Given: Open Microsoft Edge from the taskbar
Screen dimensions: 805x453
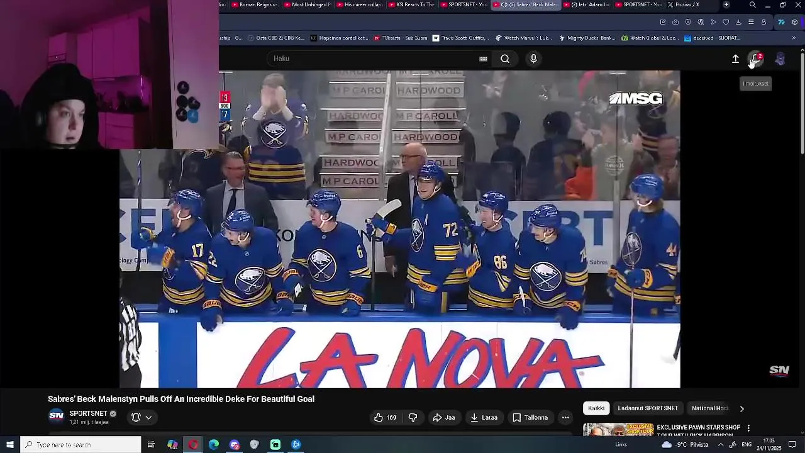Looking at the screenshot, I should [x=214, y=445].
